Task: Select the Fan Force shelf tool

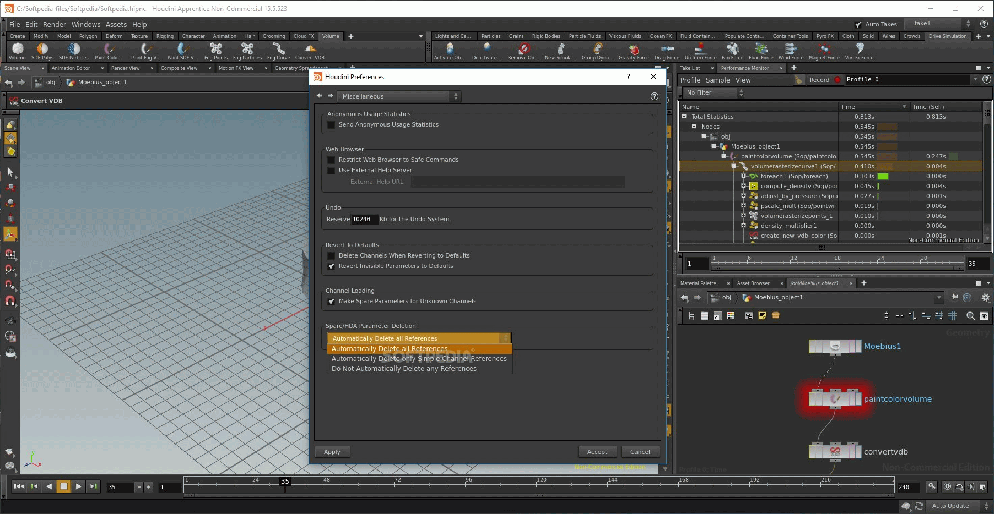Action: pos(733,51)
